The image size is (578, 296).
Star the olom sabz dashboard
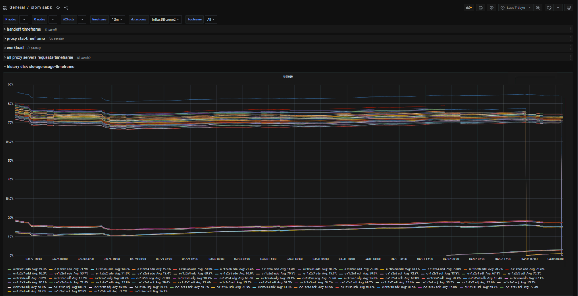coord(58,8)
